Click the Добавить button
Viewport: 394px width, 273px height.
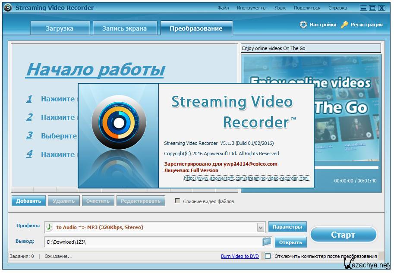(x=28, y=201)
